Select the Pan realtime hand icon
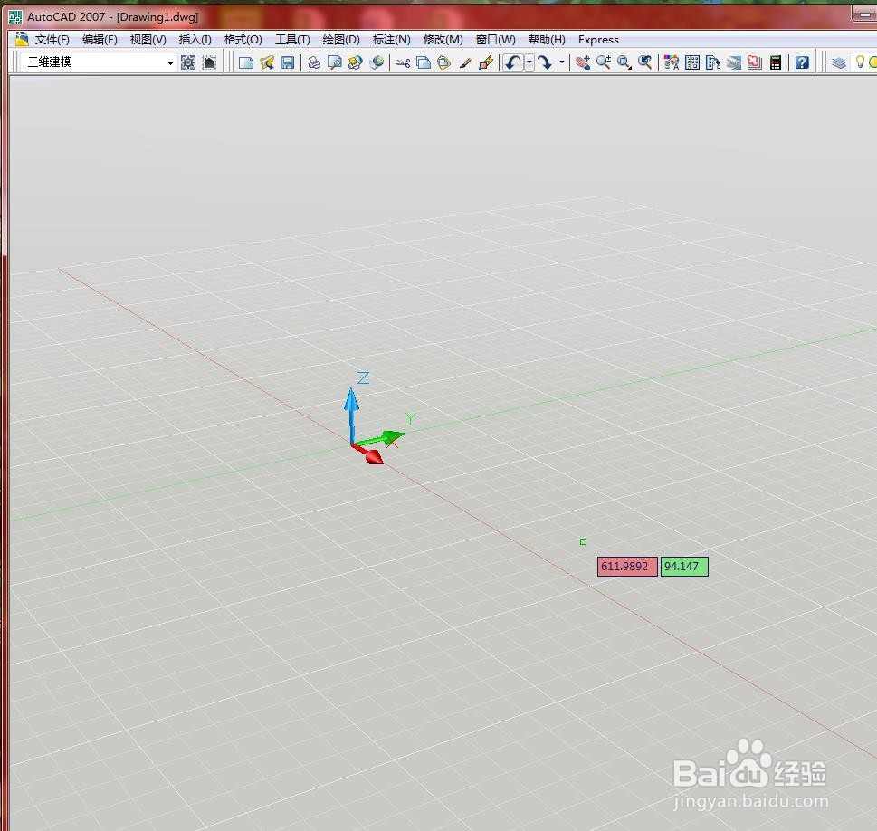Viewport: 877px width, 831px height. pyautogui.click(x=582, y=62)
